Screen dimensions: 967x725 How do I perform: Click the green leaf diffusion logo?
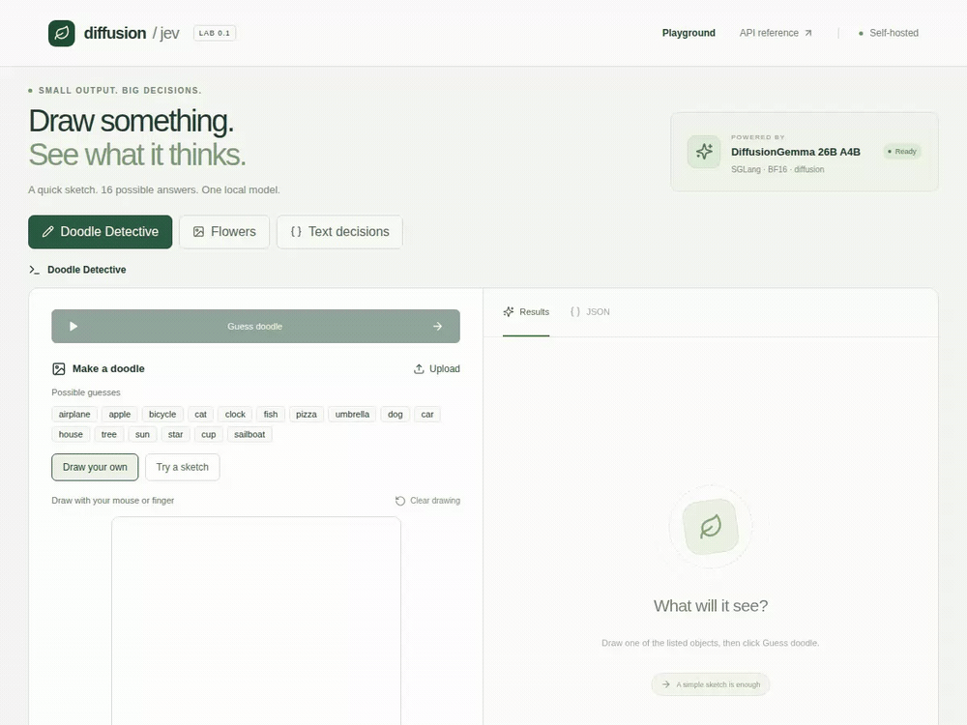(x=62, y=33)
